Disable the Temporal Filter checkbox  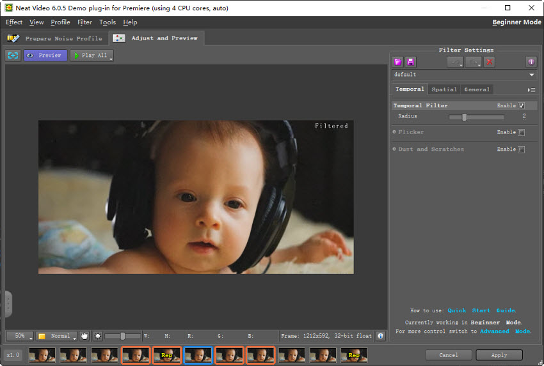pyautogui.click(x=521, y=105)
